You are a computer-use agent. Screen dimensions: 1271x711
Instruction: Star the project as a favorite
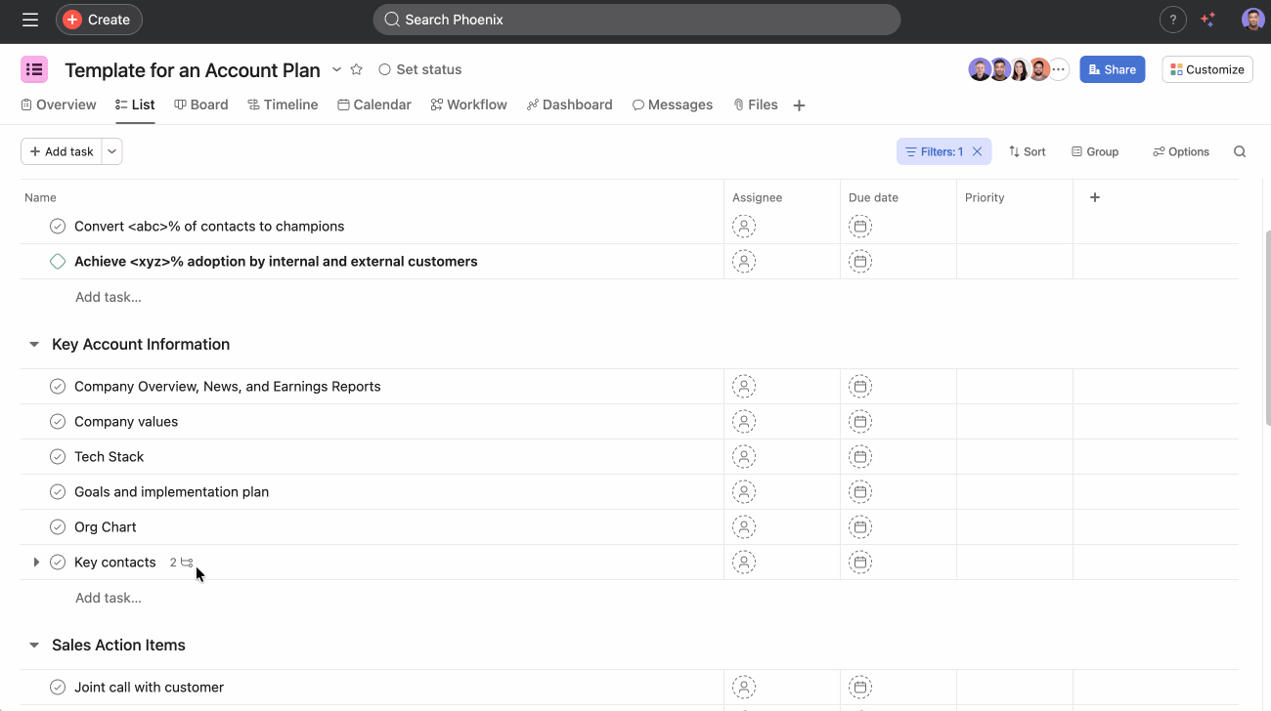357,69
